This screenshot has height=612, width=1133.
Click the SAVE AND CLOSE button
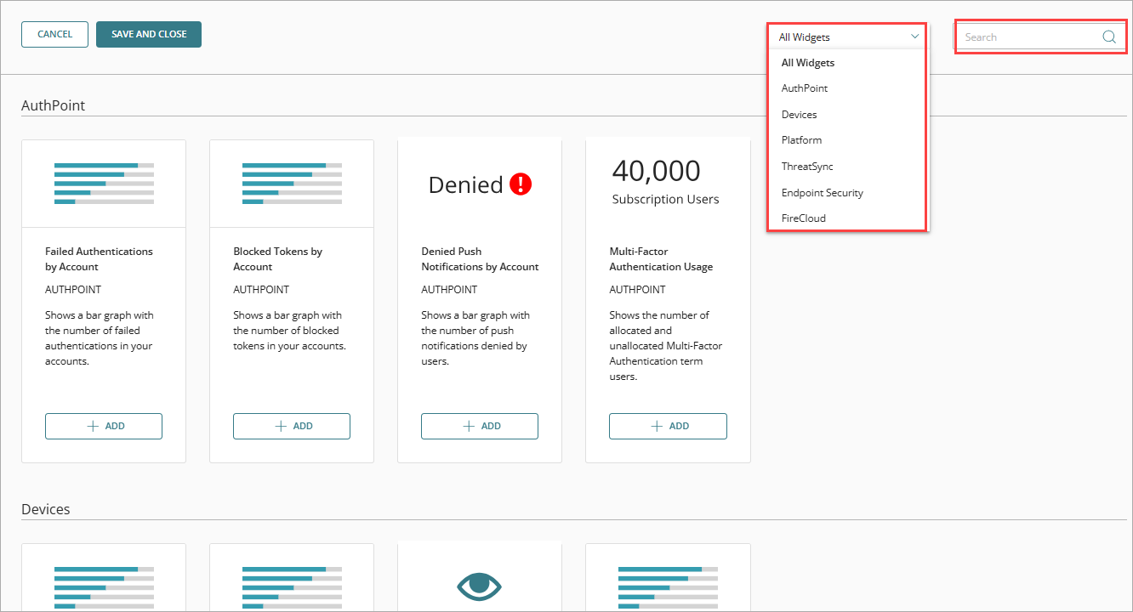point(148,34)
